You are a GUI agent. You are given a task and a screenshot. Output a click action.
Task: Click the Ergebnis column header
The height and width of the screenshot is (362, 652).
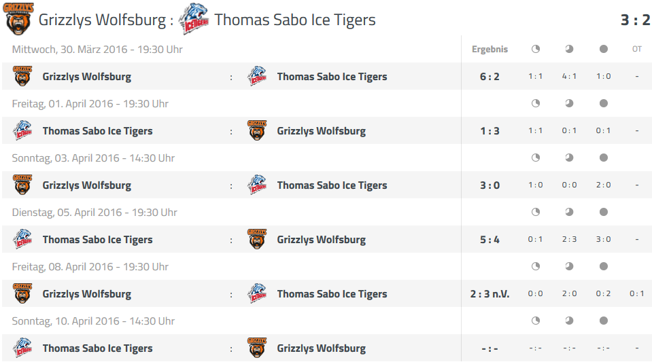[490, 50]
